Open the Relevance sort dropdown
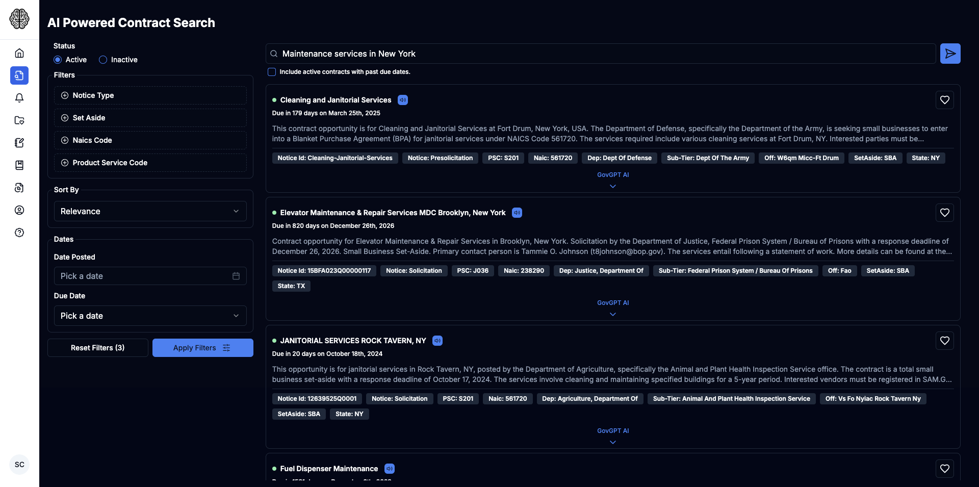 pyautogui.click(x=150, y=211)
